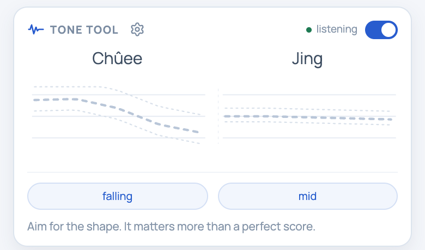Click the thick dashed mid-level contour line

click(308, 117)
